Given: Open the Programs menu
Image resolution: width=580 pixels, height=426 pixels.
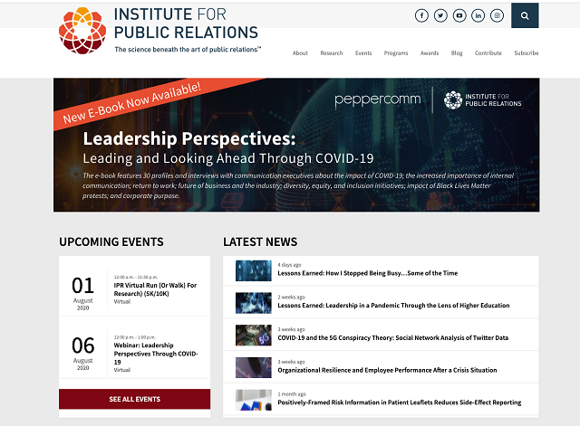Looking at the screenshot, I should coord(396,53).
